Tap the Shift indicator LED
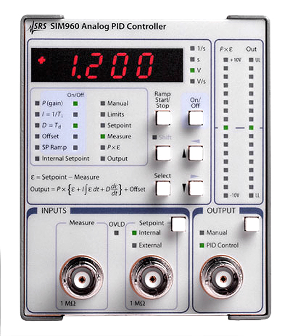The image size is (290, 336). [154, 137]
